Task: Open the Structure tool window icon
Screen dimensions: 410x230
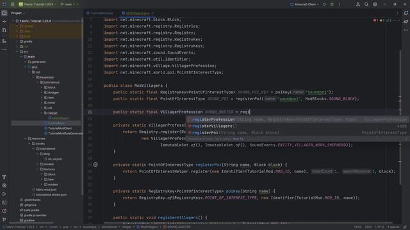Action: tap(4, 41)
